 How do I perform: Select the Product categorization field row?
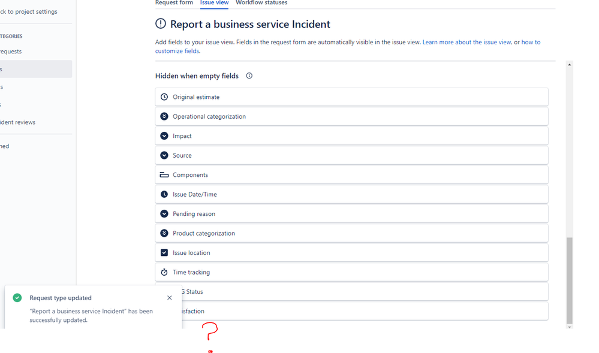pos(351,233)
